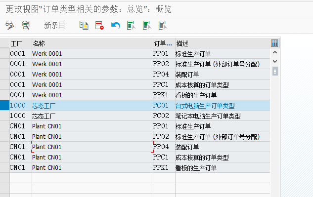Click the scroll-down arrow in the table
This screenshot has height=197, width=313.
[275, 61]
